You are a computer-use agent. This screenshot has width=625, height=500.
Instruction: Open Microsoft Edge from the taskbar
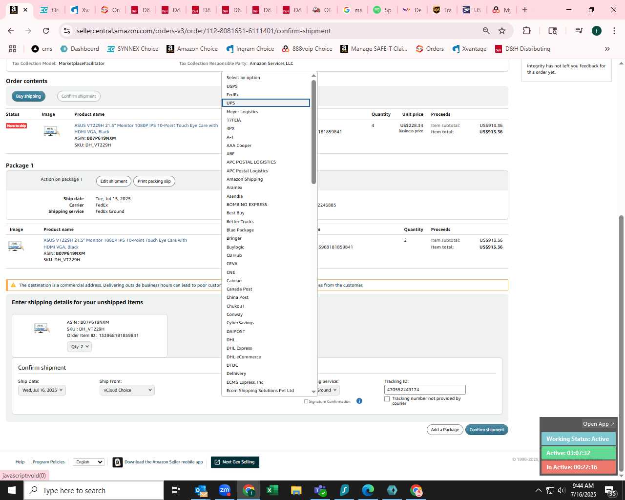pos(368,490)
